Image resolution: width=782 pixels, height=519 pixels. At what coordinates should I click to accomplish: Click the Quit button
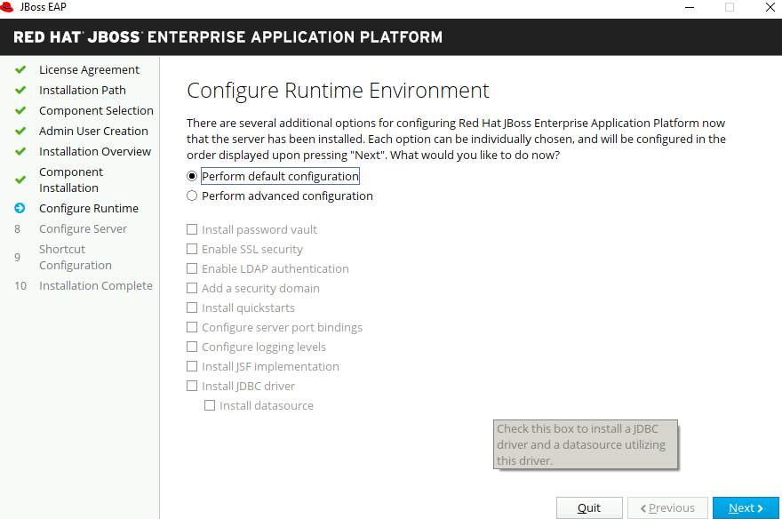[589, 507]
